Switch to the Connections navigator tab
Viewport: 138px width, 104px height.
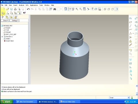click(16, 17)
